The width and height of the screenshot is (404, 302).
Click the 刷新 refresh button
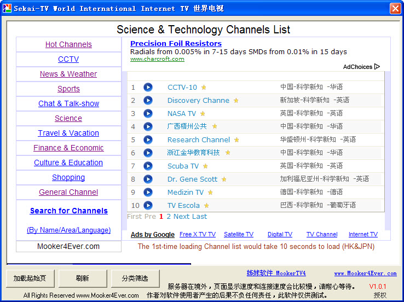tap(83, 278)
